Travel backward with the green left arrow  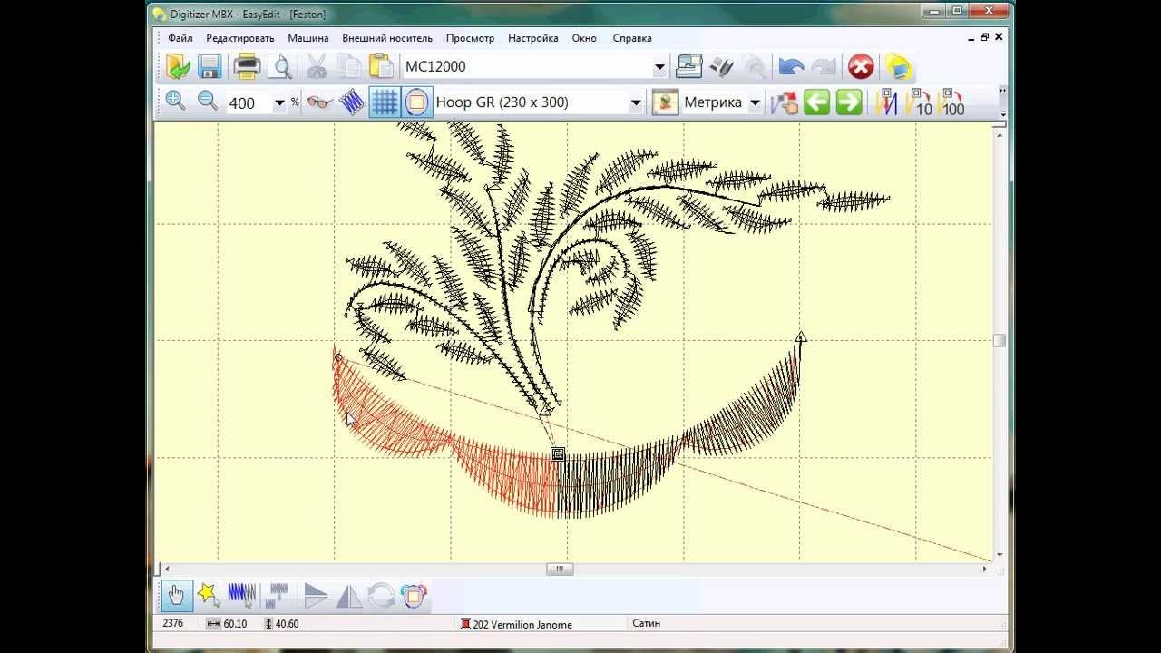click(x=816, y=102)
